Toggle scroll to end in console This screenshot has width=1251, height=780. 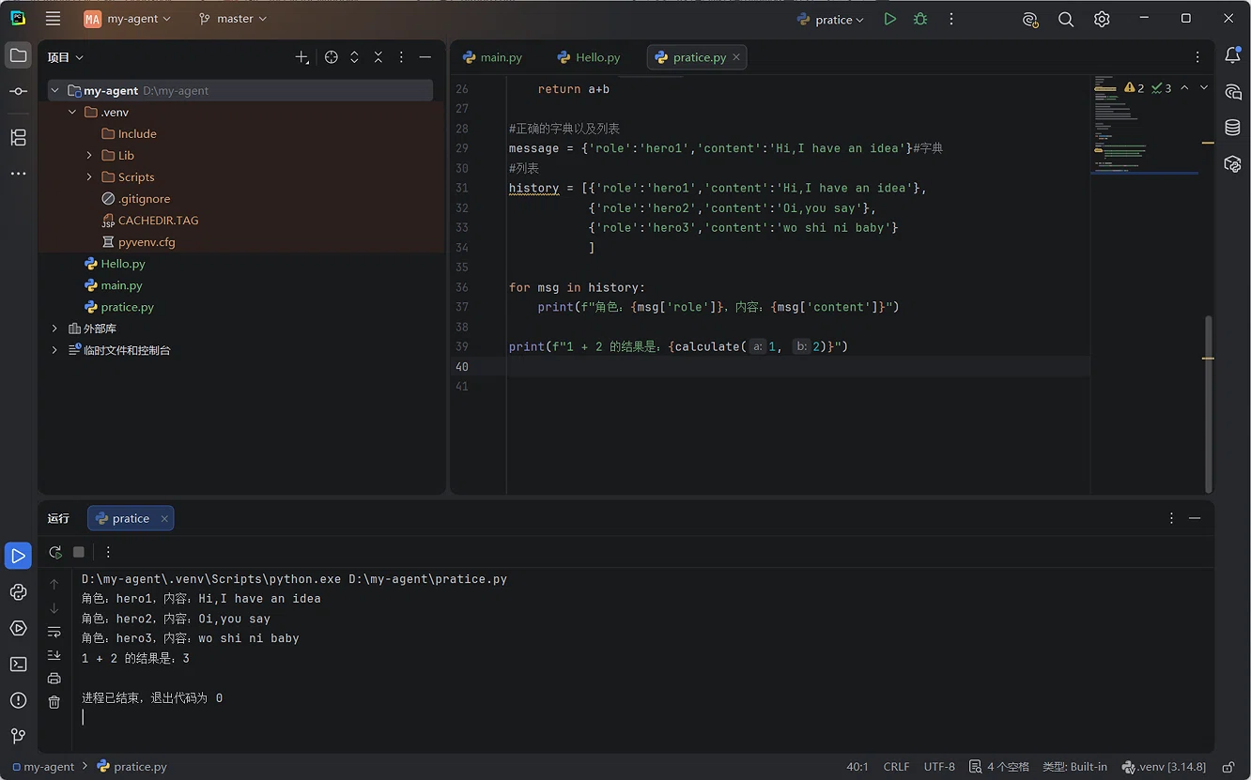click(x=54, y=655)
